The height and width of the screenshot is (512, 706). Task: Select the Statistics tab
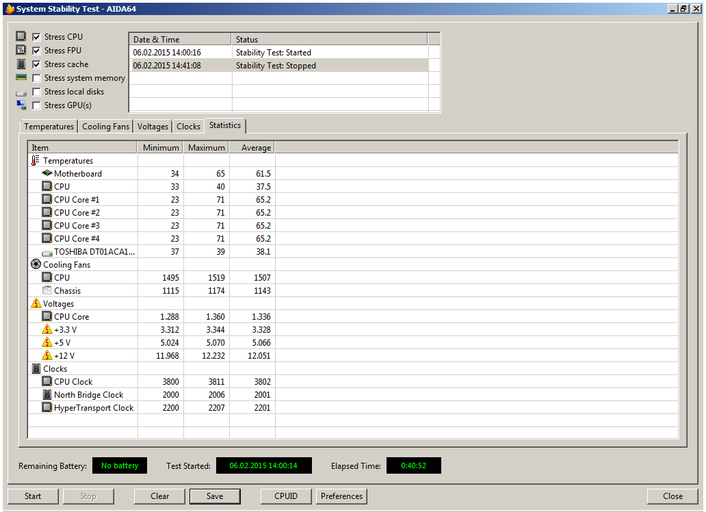pyautogui.click(x=224, y=125)
